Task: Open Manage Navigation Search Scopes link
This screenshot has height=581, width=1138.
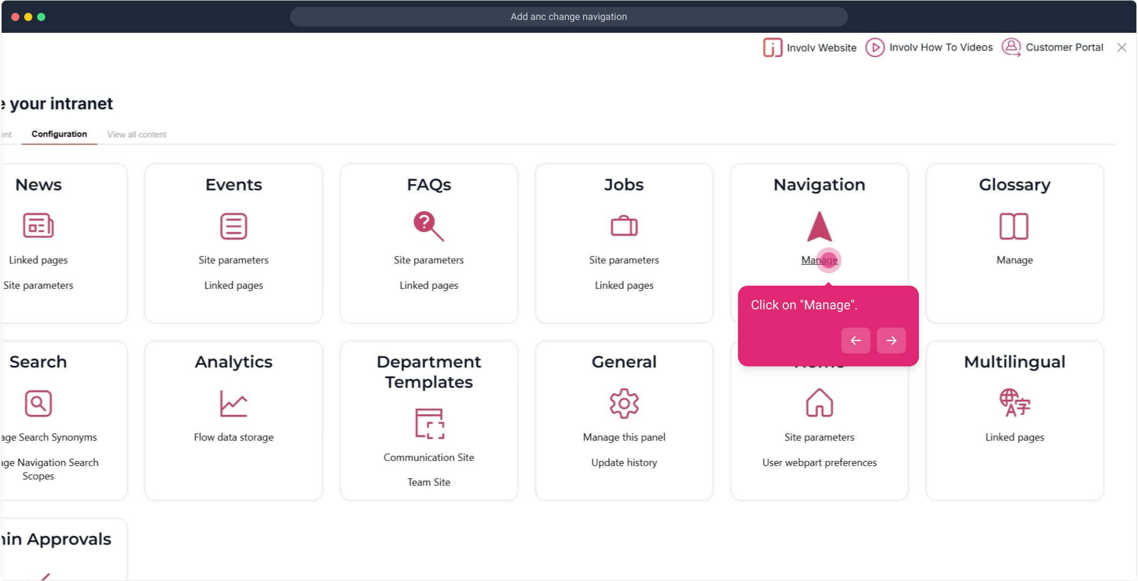Action: (x=50, y=469)
